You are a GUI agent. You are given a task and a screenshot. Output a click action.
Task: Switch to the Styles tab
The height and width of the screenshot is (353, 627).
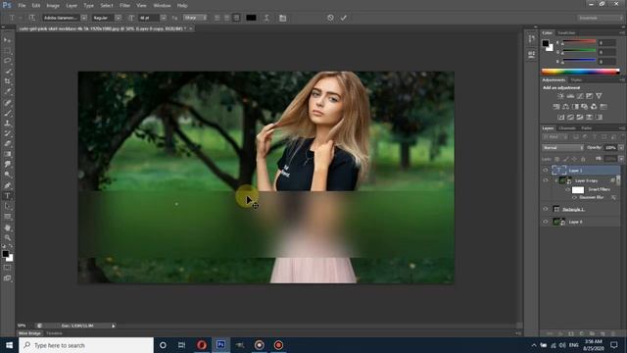pyautogui.click(x=576, y=80)
